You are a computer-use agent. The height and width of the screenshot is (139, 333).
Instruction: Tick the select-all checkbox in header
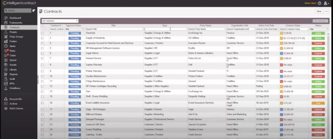click(x=42, y=26)
